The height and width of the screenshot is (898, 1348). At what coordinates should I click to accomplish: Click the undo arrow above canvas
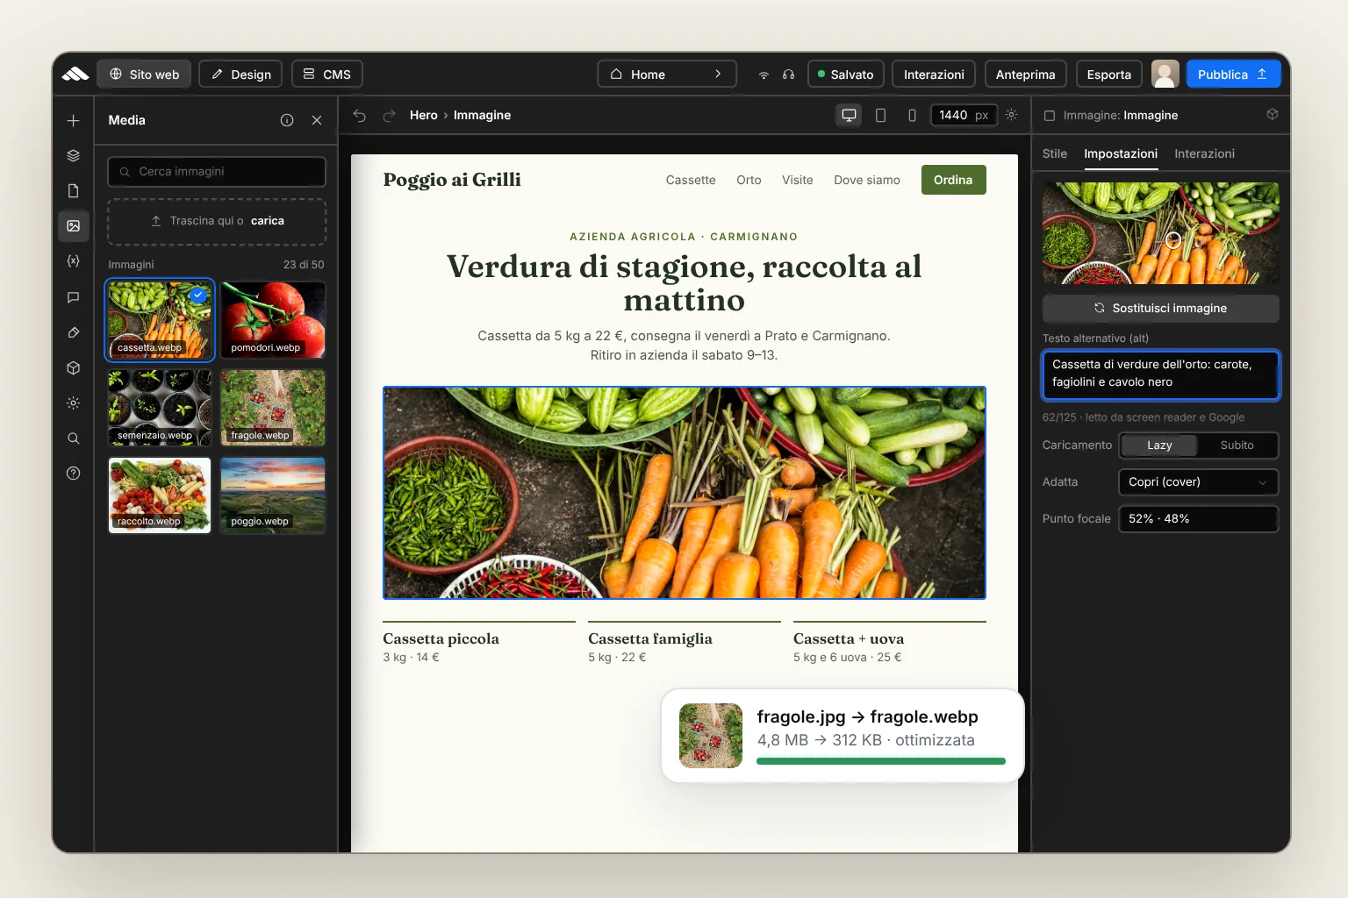click(360, 116)
